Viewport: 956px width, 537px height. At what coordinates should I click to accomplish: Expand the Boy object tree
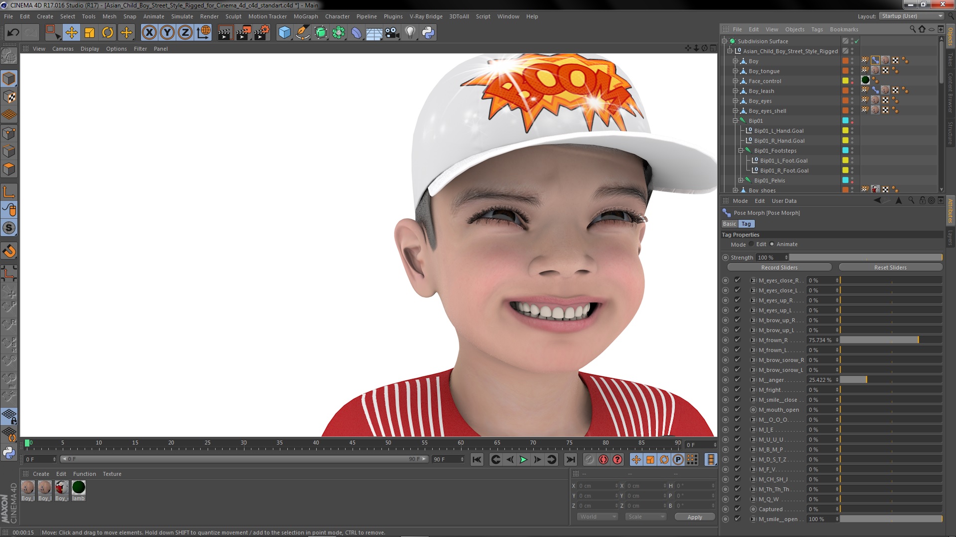click(x=735, y=61)
